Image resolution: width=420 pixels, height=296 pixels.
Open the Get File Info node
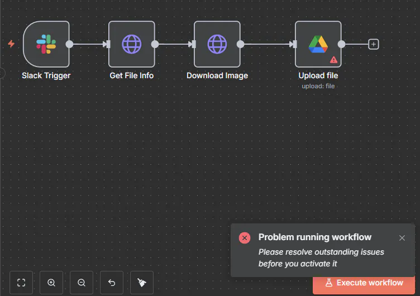131,44
